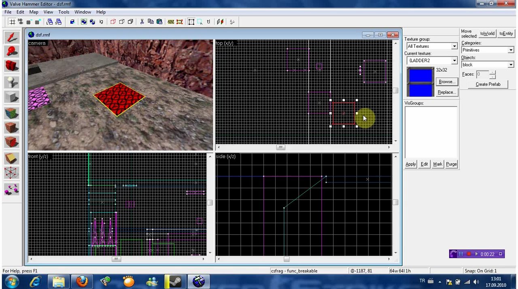
Task: Expand the Objects block dropdown
Action: 511,65
